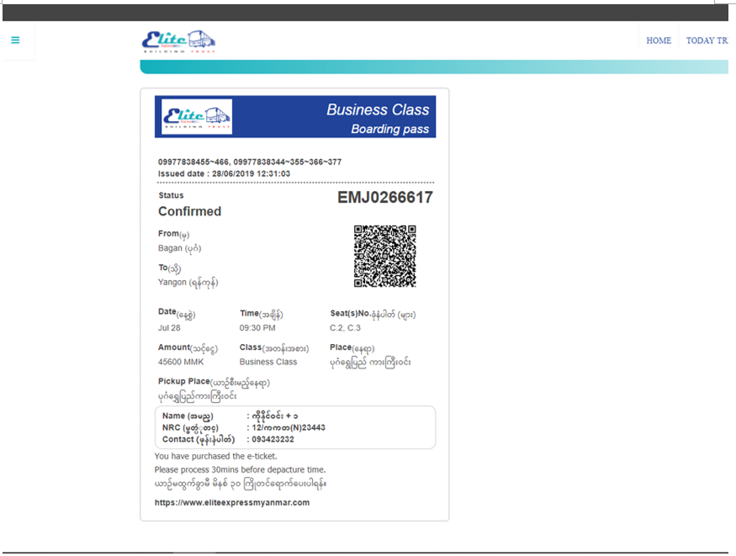Image resolution: width=736 pixels, height=556 pixels.
Task: Click the booking code EMJ0266617
Action: pyautogui.click(x=385, y=198)
